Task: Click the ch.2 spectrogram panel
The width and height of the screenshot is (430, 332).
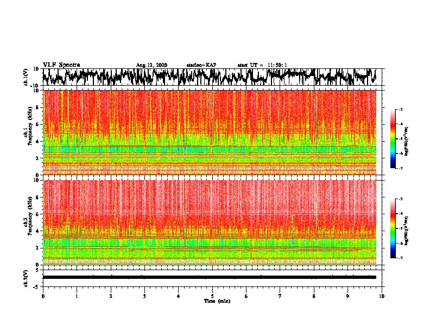Action: [x=210, y=222]
